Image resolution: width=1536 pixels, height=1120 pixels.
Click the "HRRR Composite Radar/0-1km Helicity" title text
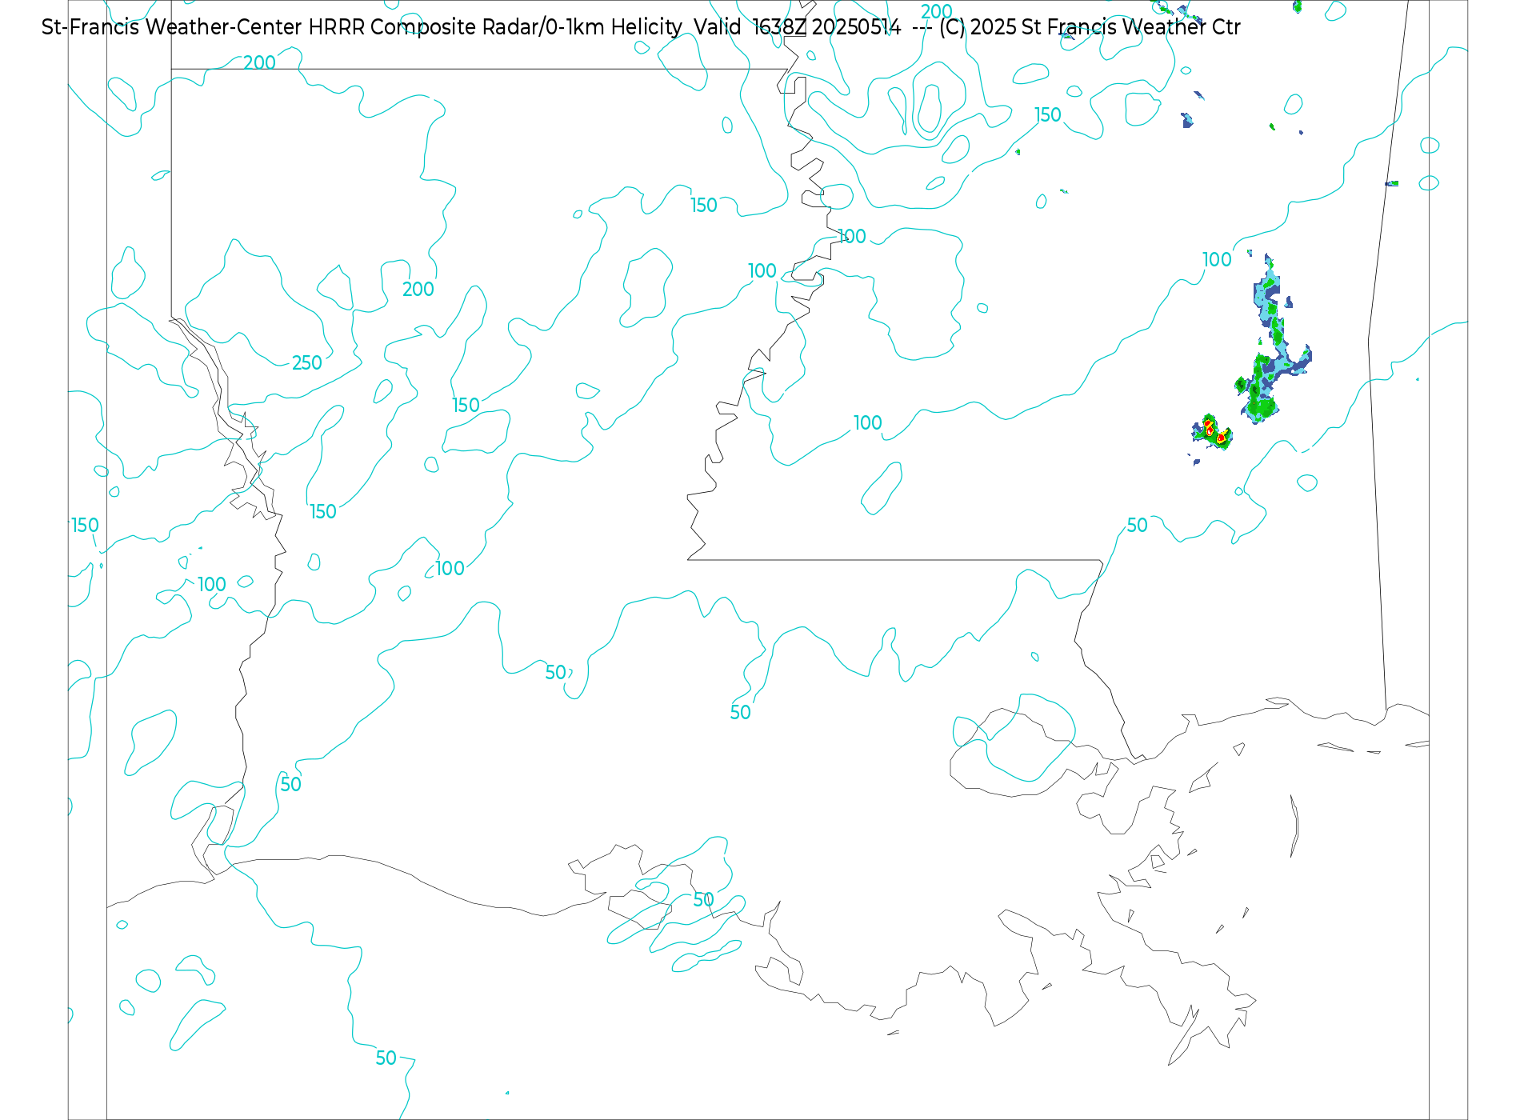pos(495,27)
